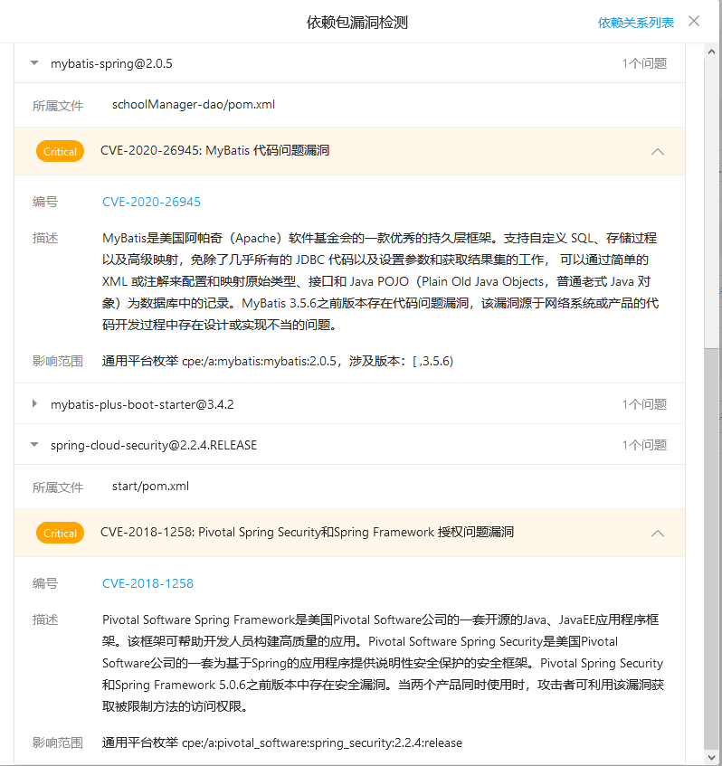
Task: Expand the mybatis-plus-boot-starter@3.4.2 section
Action: click(x=34, y=403)
